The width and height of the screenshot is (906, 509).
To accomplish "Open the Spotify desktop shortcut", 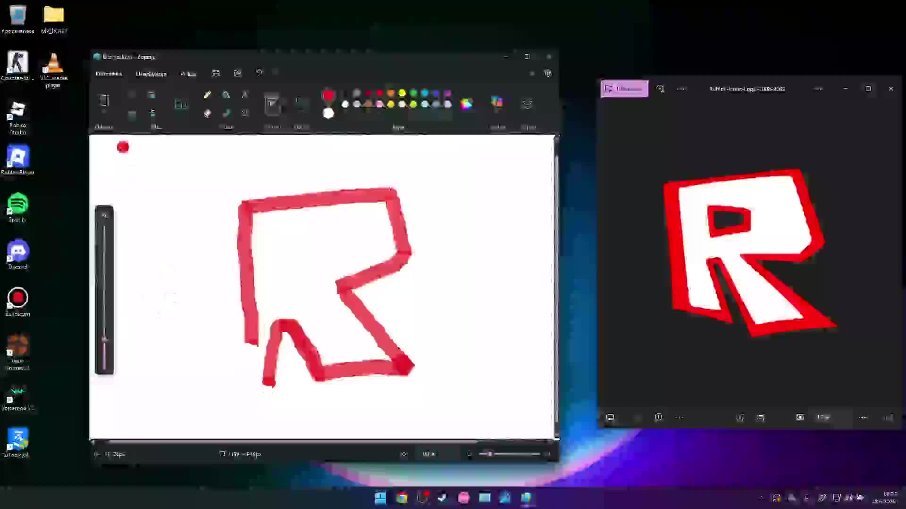I will pos(18,207).
